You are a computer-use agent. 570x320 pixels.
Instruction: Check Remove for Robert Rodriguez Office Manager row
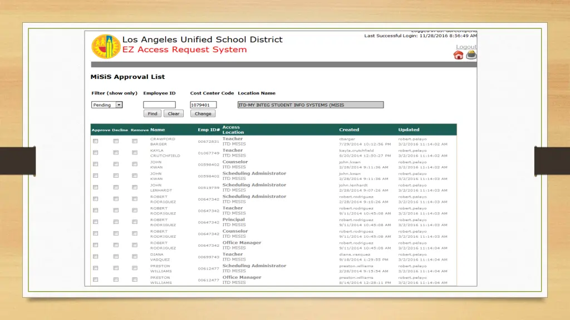point(135,245)
